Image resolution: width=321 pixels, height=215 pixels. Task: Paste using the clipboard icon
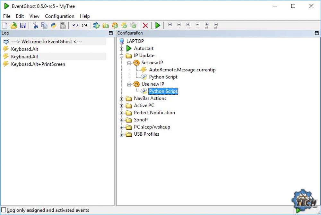(x=63, y=26)
